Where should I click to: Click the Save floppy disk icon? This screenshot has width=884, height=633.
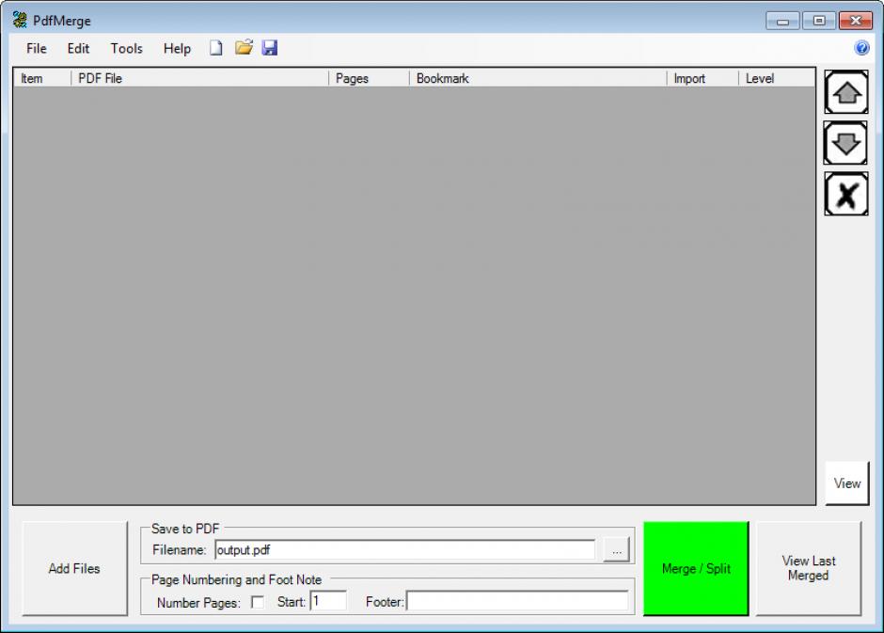pos(270,48)
